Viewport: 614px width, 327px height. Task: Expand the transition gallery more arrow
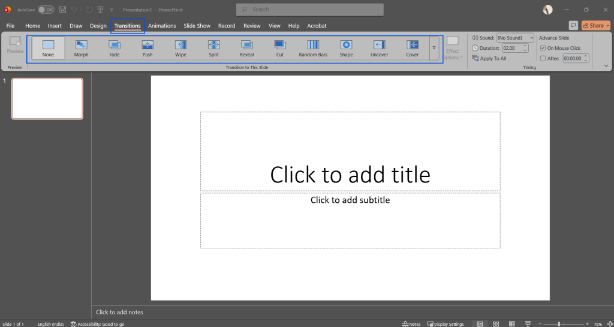coord(434,48)
